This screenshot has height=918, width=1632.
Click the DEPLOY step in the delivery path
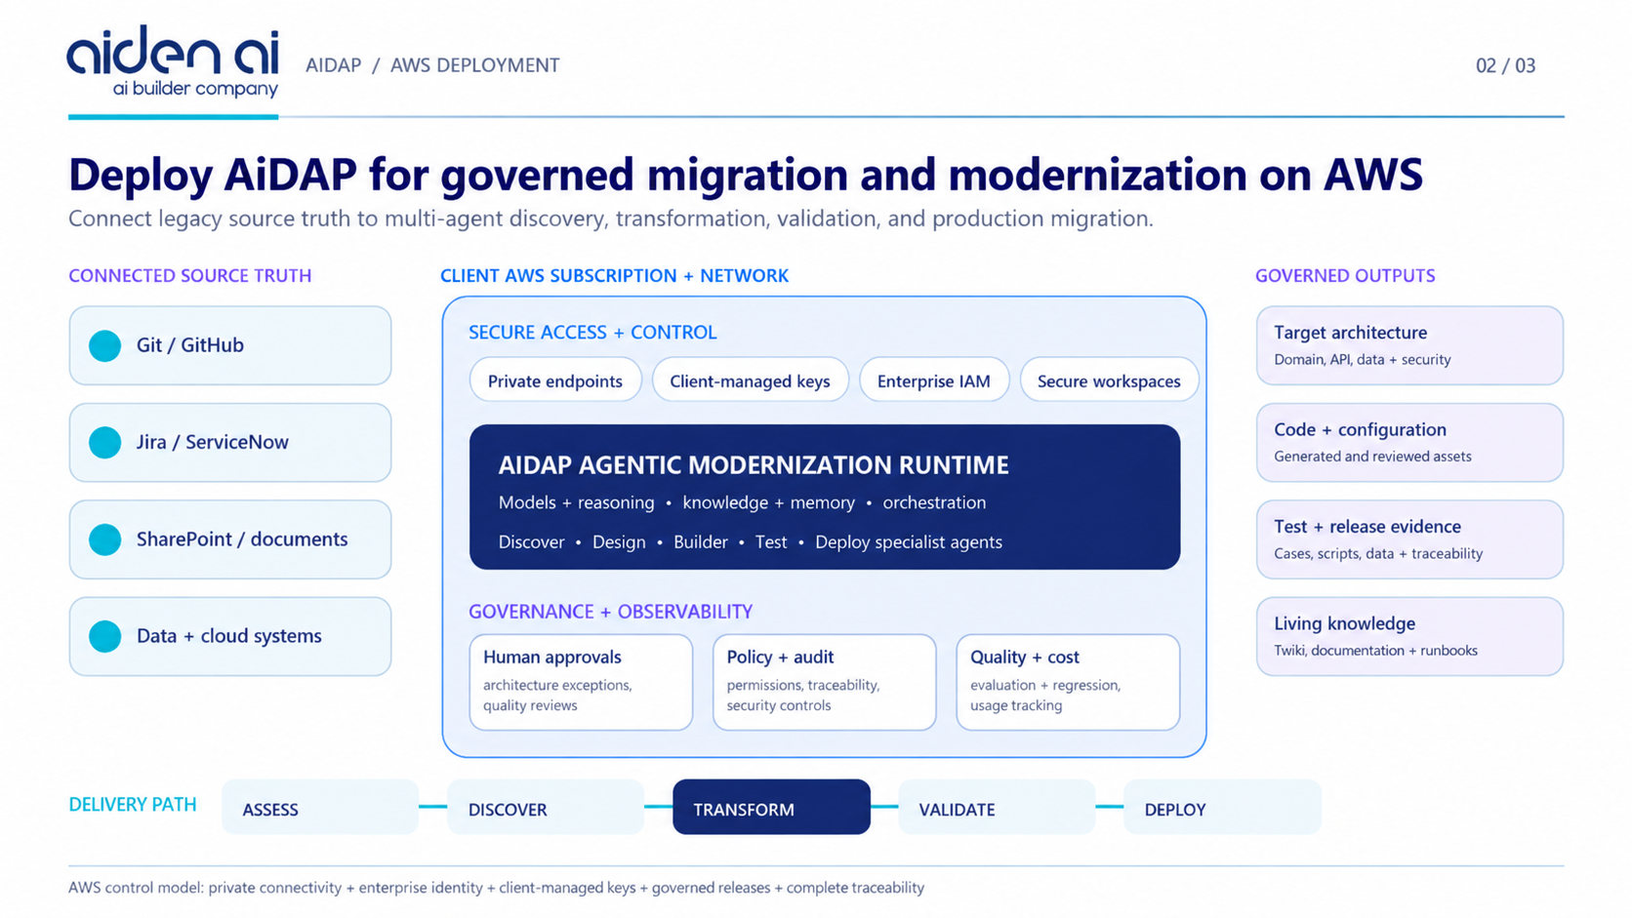coord(1222,808)
